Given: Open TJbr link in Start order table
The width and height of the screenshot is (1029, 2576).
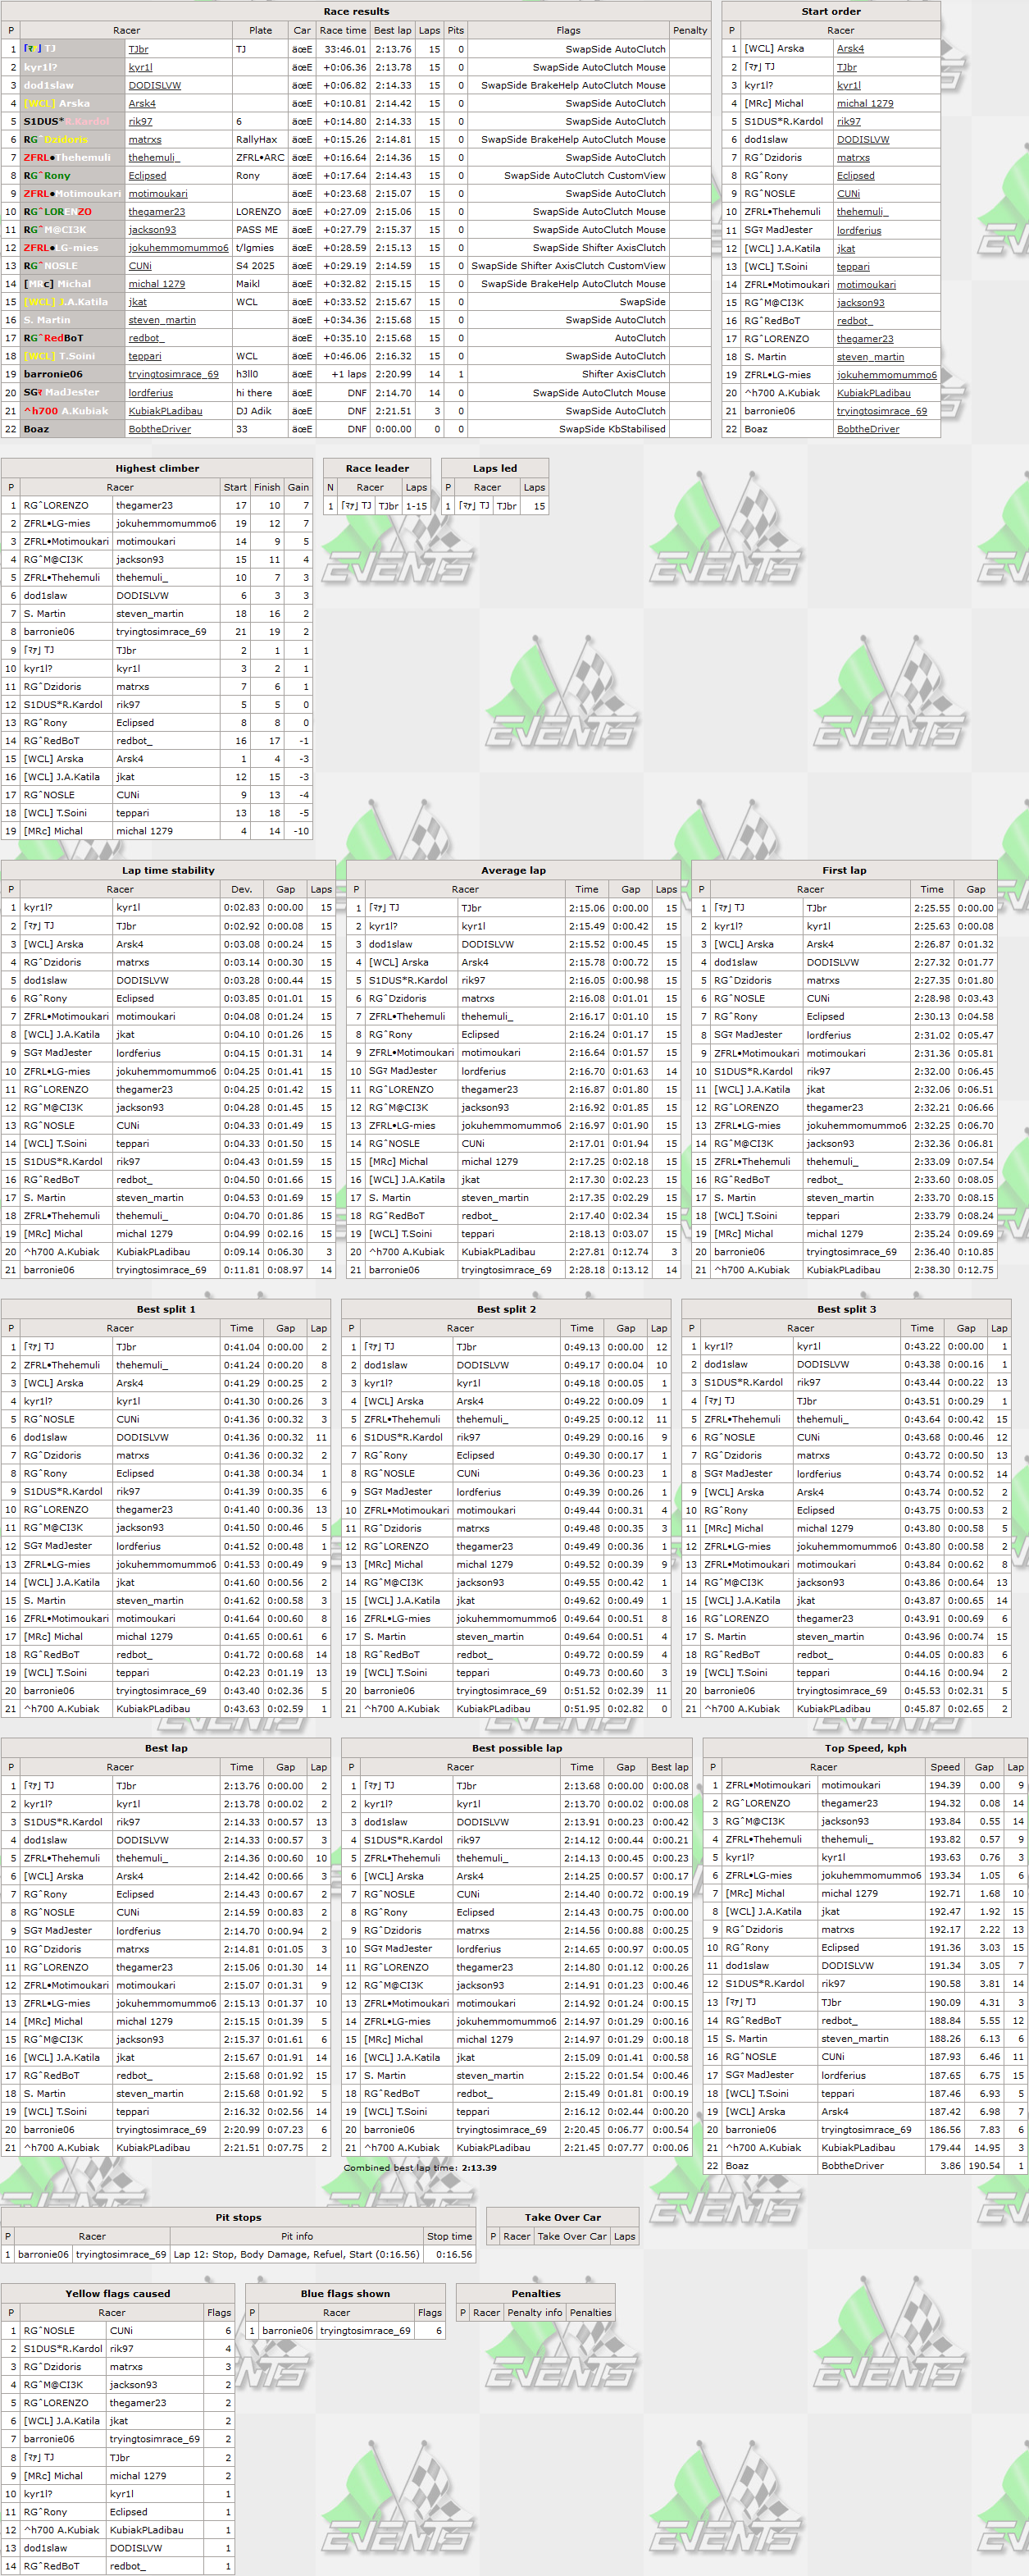Looking at the screenshot, I should click(846, 67).
